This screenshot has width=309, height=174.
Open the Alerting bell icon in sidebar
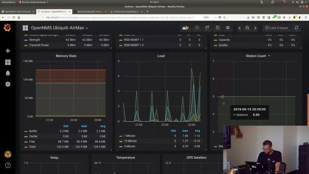tap(8, 73)
